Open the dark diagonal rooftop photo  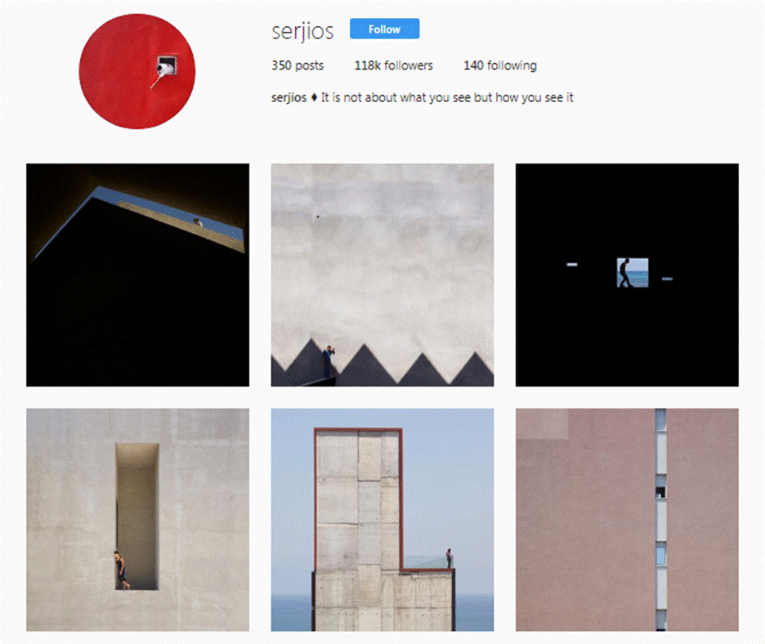point(137,275)
